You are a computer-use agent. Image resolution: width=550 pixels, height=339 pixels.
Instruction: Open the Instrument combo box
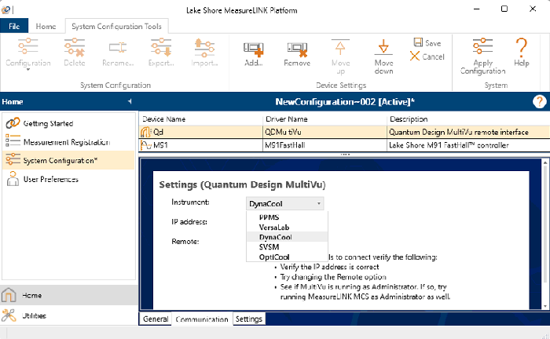coord(284,203)
